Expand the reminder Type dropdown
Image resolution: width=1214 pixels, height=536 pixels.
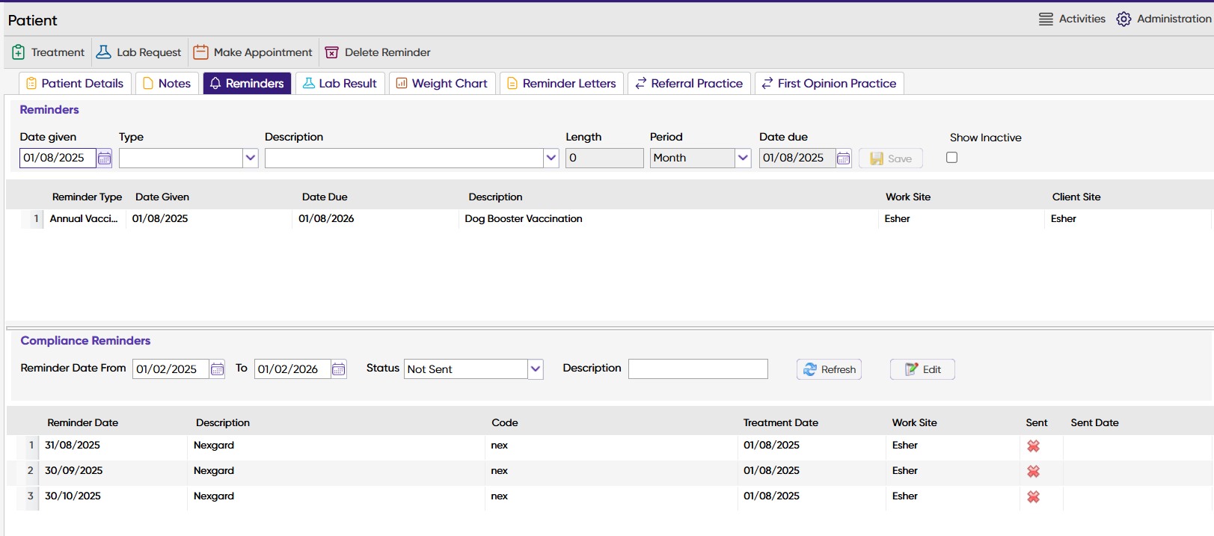pyautogui.click(x=251, y=158)
